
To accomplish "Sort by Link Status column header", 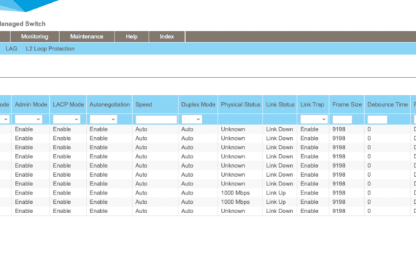I will click(x=280, y=104).
